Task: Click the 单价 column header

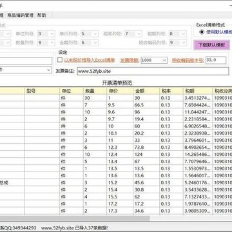Action: tap(120, 91)
